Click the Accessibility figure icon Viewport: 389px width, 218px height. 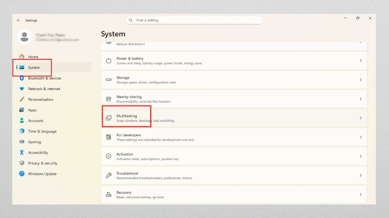[22, 152]
